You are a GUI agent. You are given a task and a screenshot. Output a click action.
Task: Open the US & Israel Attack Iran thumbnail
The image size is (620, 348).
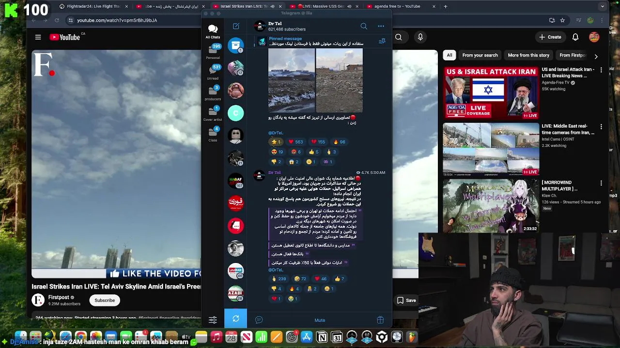pyautogui.click(x=491, y=92)
